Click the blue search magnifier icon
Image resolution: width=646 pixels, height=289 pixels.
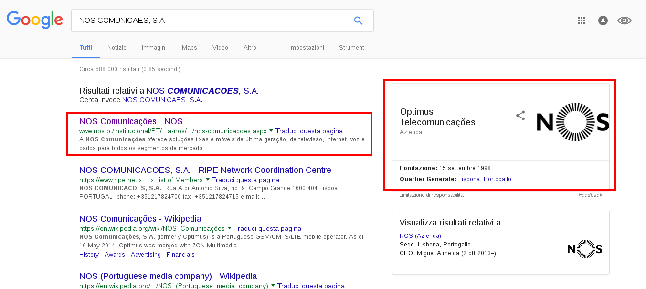coord(358,21)
